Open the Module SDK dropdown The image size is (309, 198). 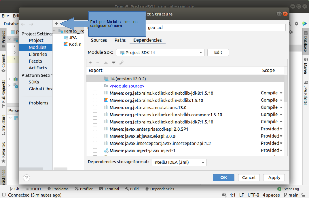pyautogui.click(x=160, y=53)
